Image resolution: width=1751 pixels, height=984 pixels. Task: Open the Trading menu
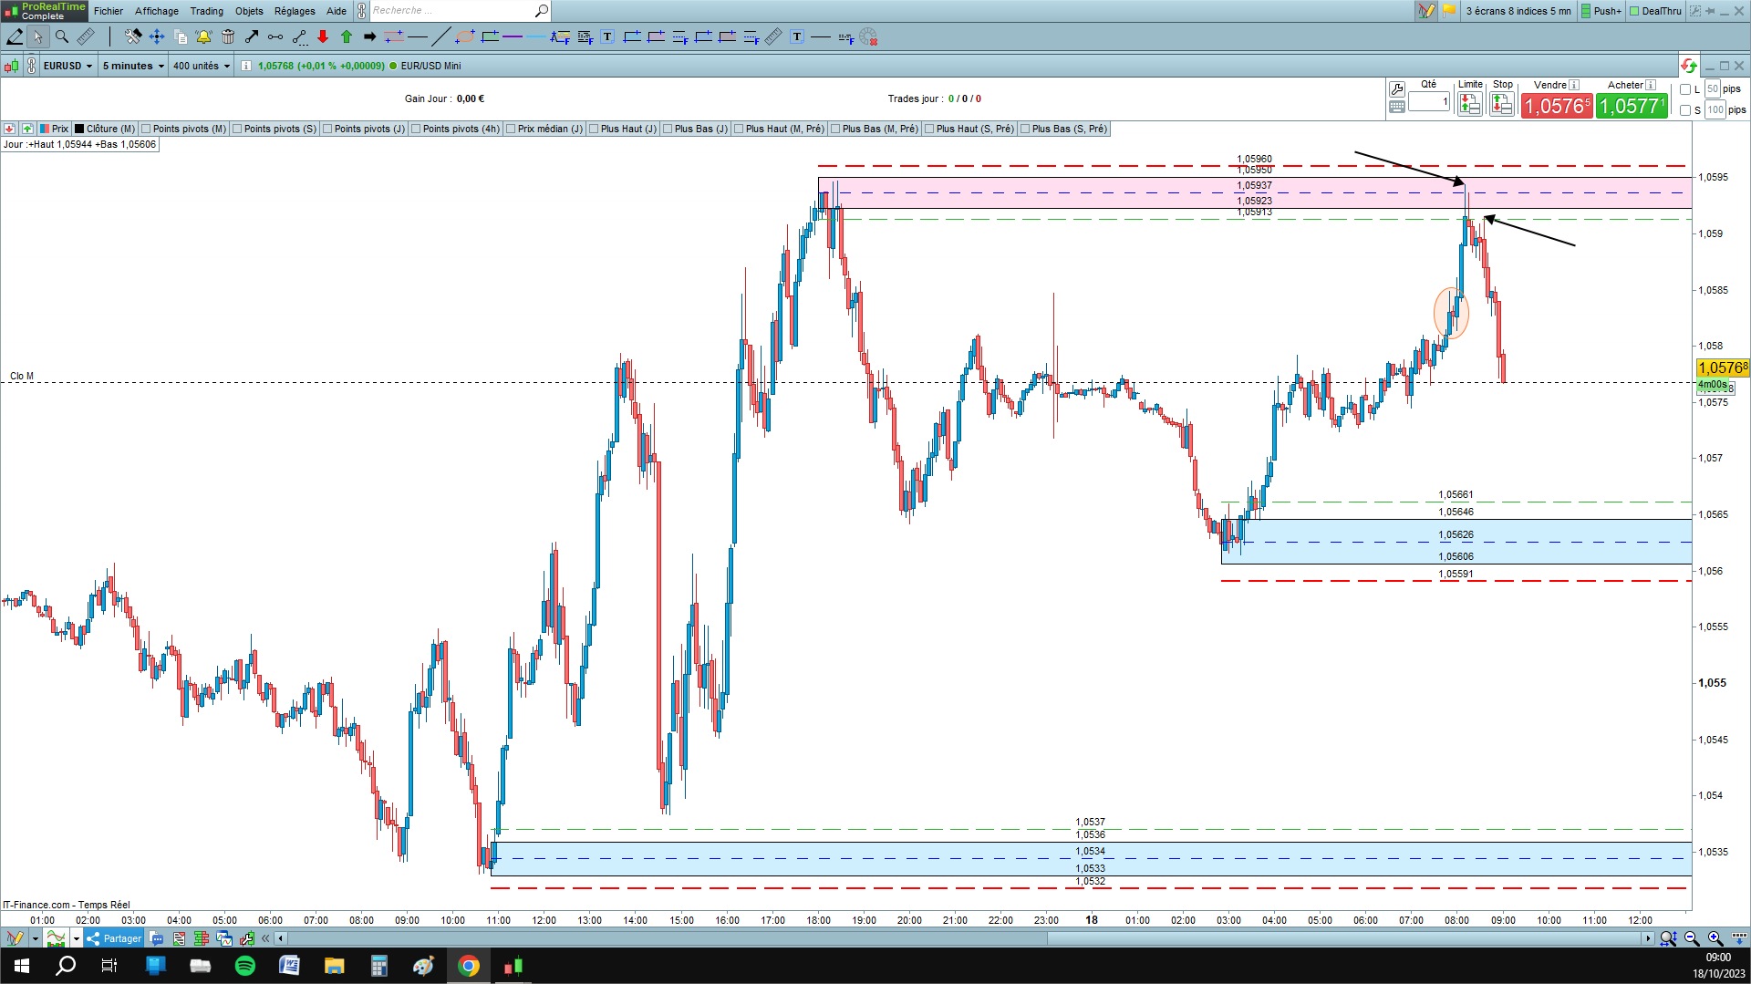coord(206,11)
